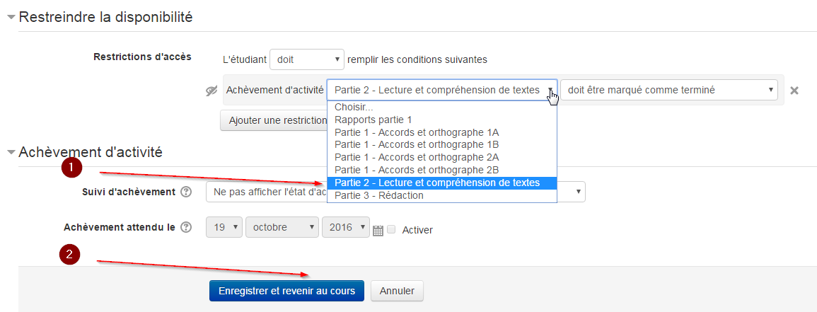817x312 pixels.
Task: Pick the 'Choisir...' list option
Action: pyautogui.click(x=354, y=107)
